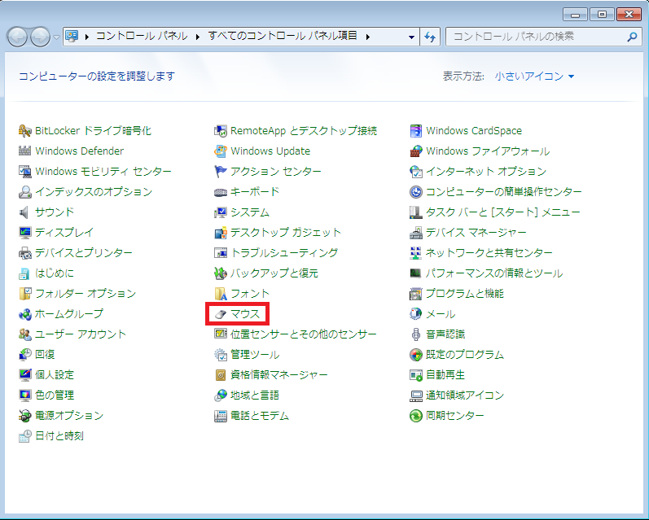Image resolution: width=649 pixels, height=520 pixels.
Task: Click the Windows ファイアウォール icon
Action: [x=415, y=151]
